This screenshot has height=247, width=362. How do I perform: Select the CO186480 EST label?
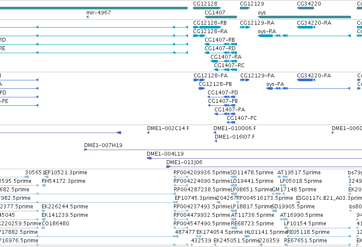point(55,224)
